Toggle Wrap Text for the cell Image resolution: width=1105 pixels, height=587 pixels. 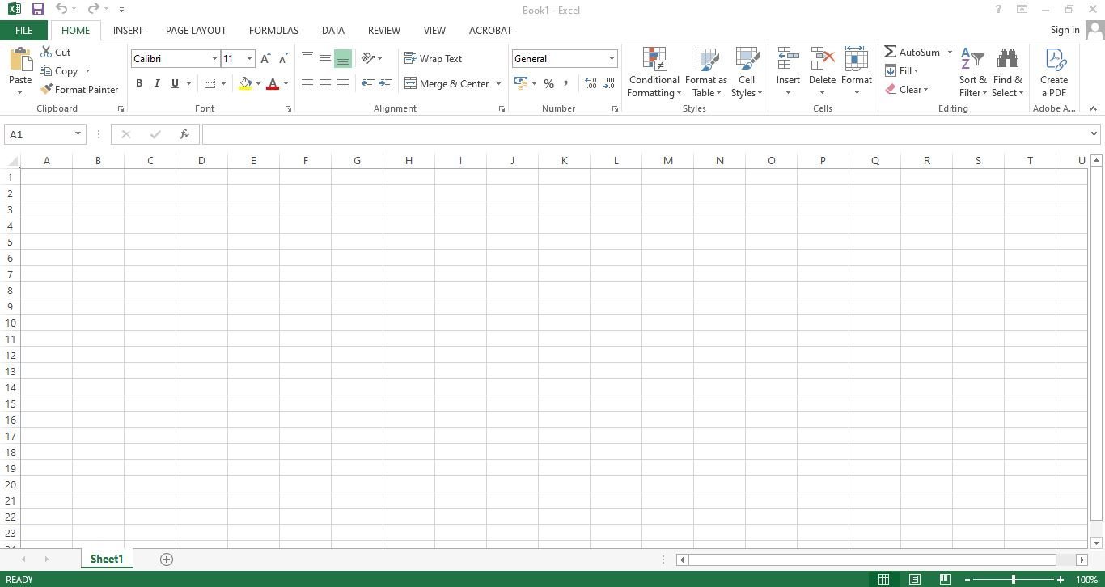point(434,59)
